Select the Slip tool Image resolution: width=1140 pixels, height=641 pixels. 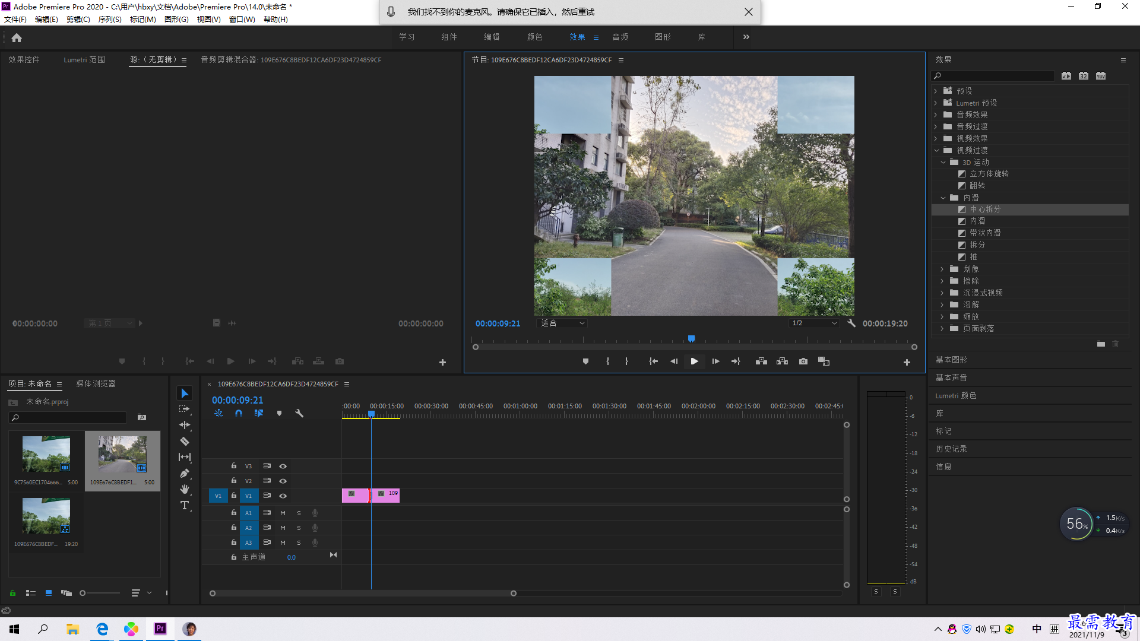coord(185,457)
